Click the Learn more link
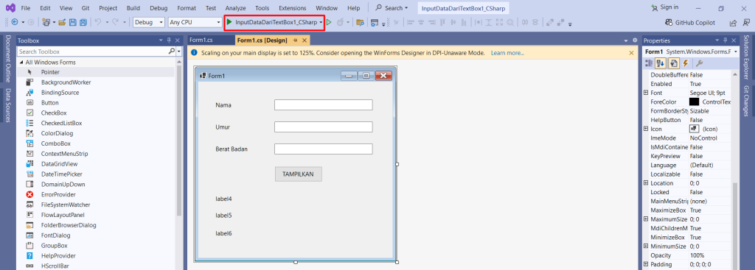The width and height of the screenshot is (755, 270). tap(507, 53)
